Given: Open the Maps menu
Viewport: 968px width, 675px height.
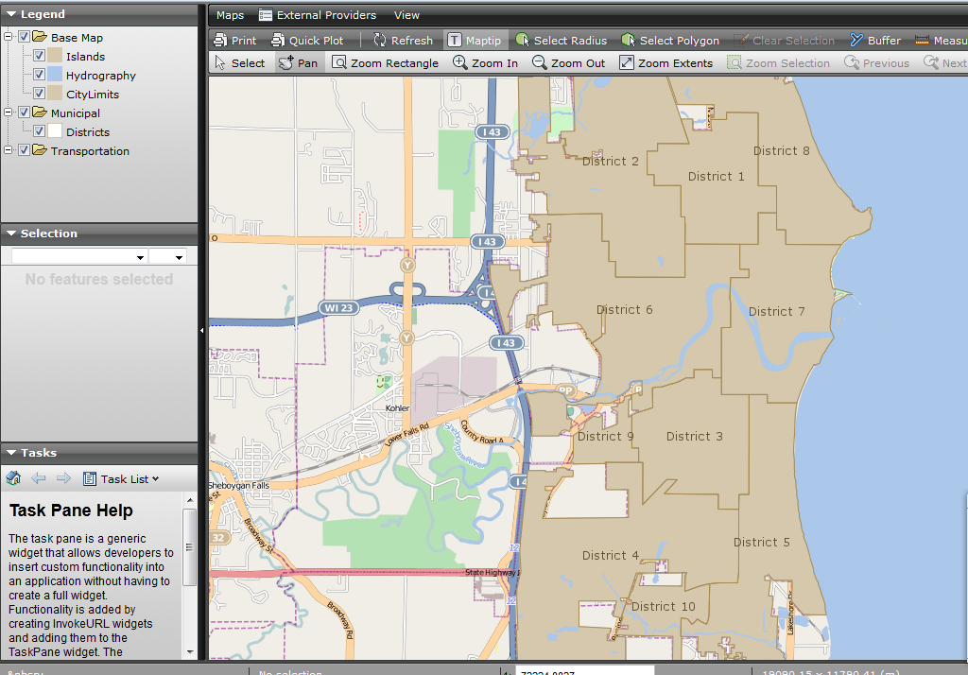Looking at the screenshot, I should pyautogui.click(x=230, y=15).
